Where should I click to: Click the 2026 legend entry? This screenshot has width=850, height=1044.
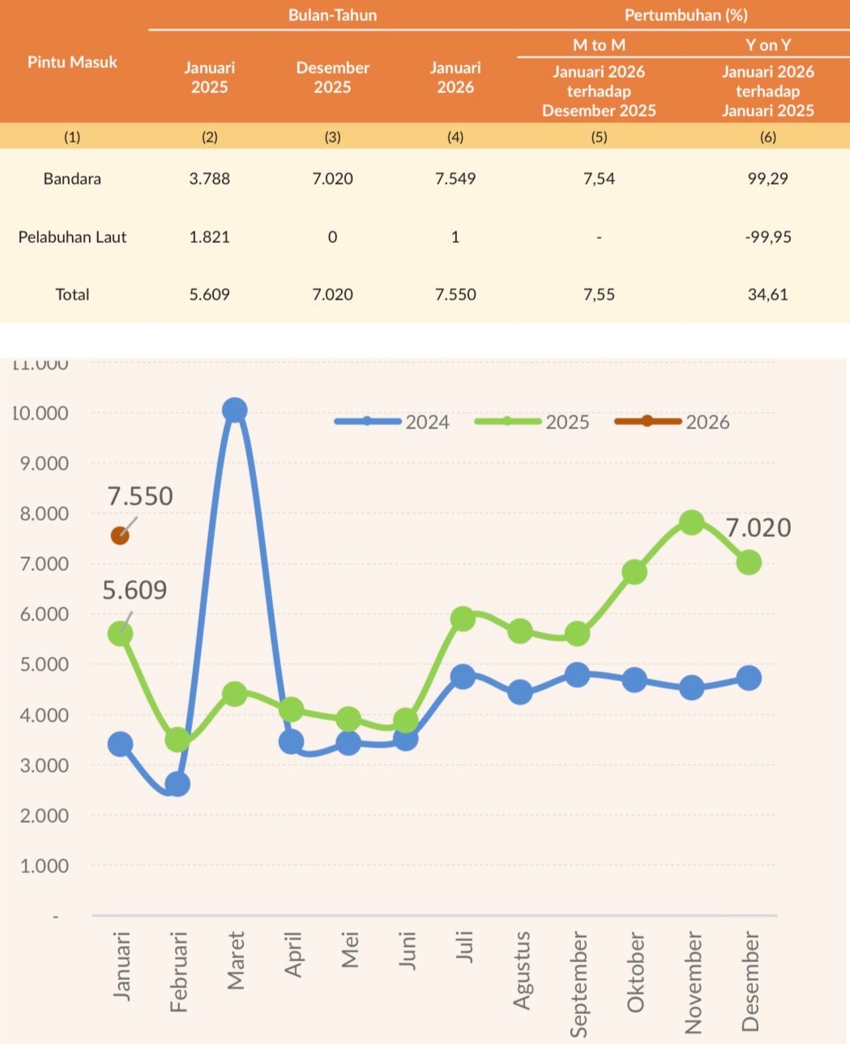[673, 422]
